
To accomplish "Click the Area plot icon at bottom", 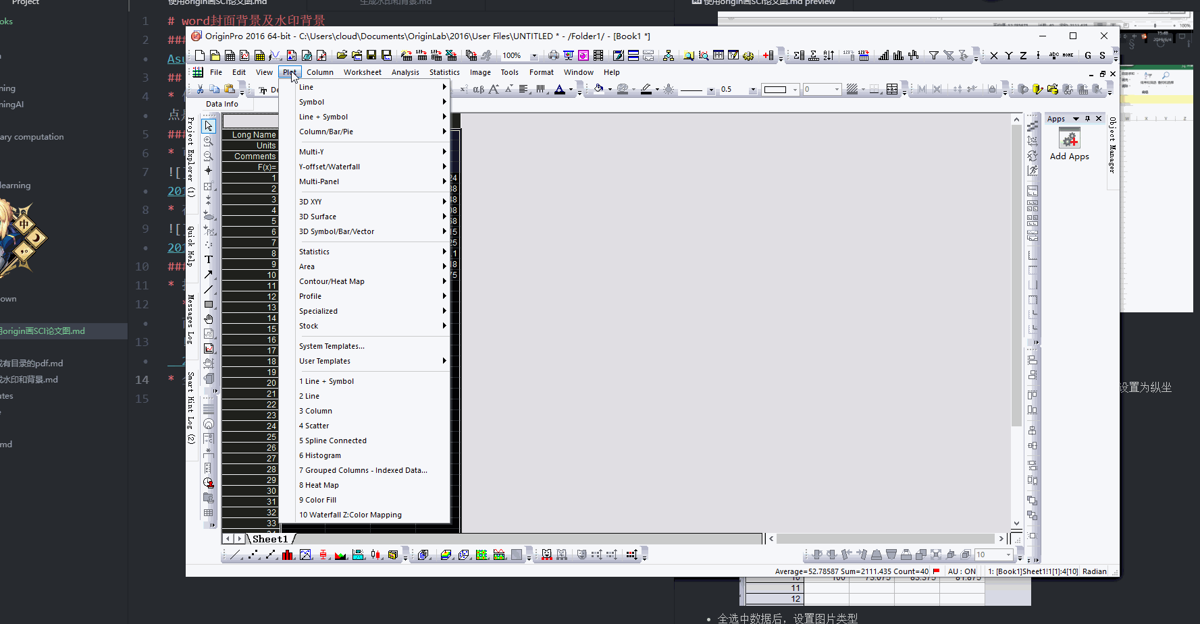I will coord(340,555).
